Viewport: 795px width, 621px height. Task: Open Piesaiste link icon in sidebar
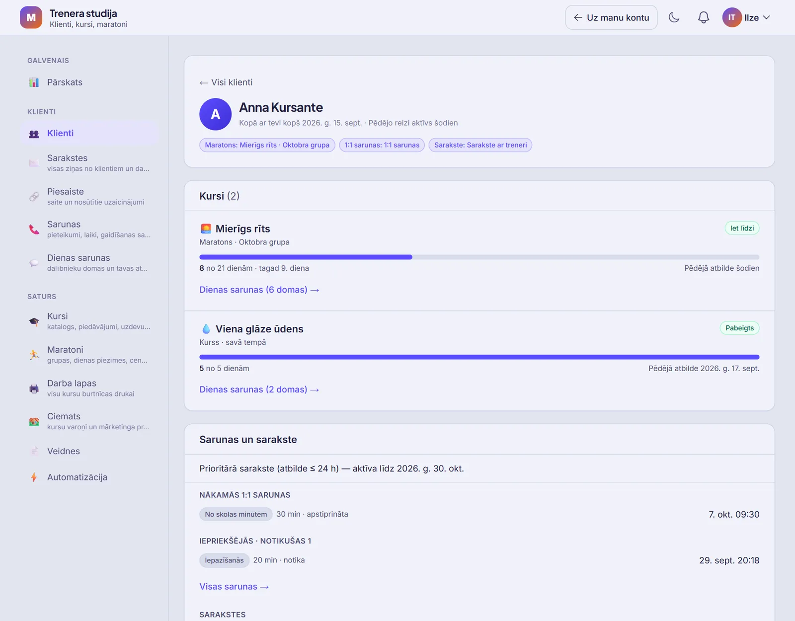coord(34,196)
